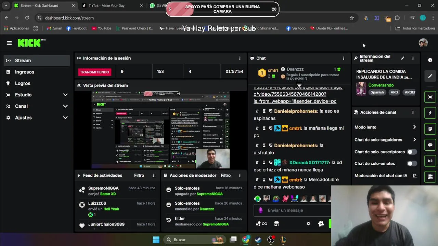Click the Spanish stream tag
Viewport: 438px width, 246px height.
(377, 92)
